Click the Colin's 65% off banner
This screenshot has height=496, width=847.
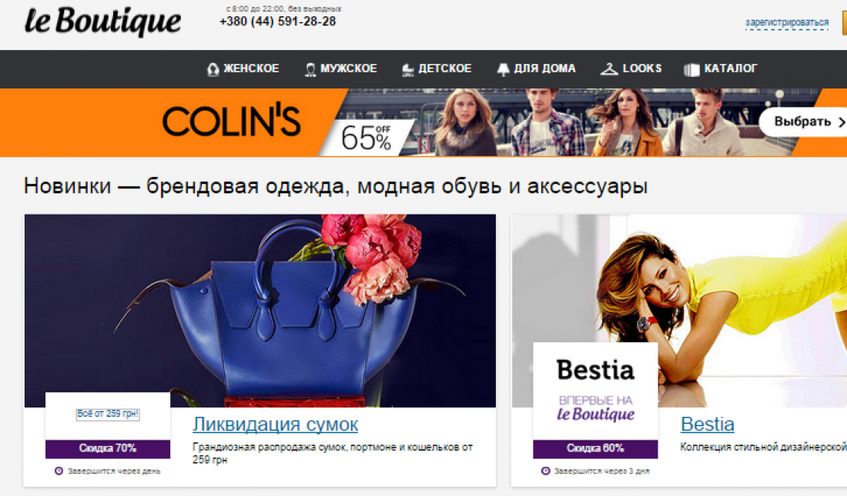[423, 122]
